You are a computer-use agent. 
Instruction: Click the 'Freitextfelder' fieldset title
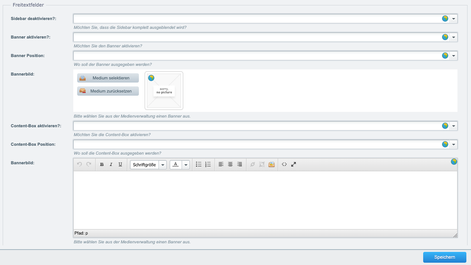coord(28,5)
